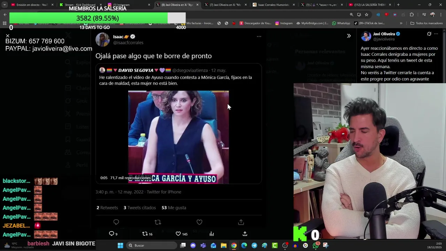Click reply icon under Isaac's tweet
The width and height of the screenshot is (446, 251).
tap(116, 222)
